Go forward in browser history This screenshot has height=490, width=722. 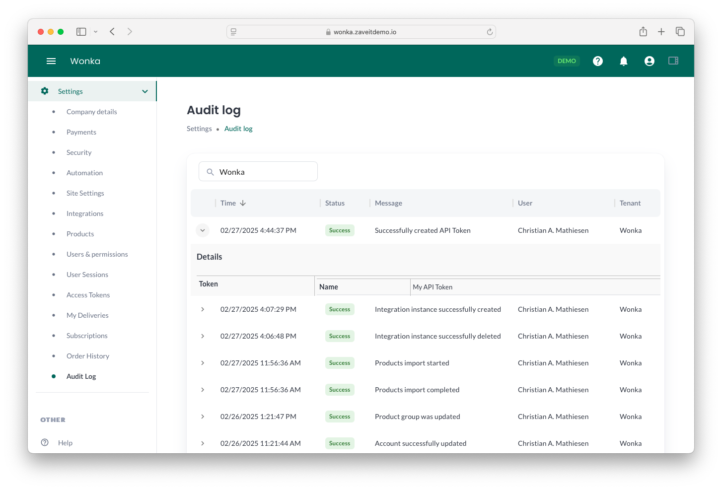(130, 32)
